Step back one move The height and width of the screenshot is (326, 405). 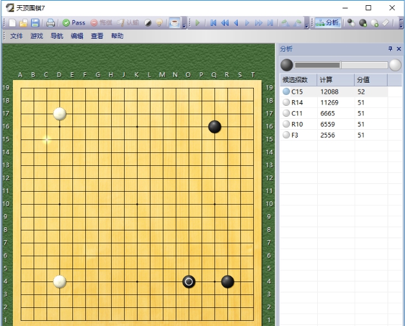click(236, 23)
